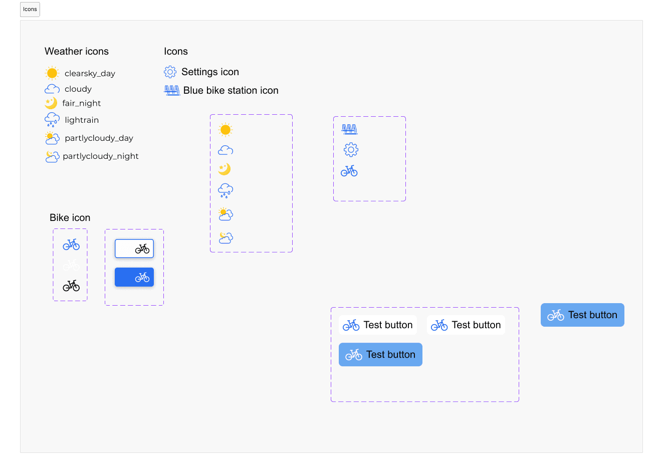Click the first white Test button
663x473 pixels.
point(378,325)
